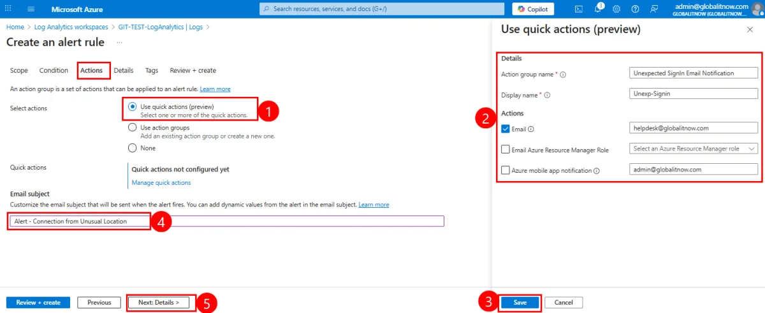The height and width of the screenshot is (313, 765).
Task: Click the Manage quick actions link
Action: point(161,183)
